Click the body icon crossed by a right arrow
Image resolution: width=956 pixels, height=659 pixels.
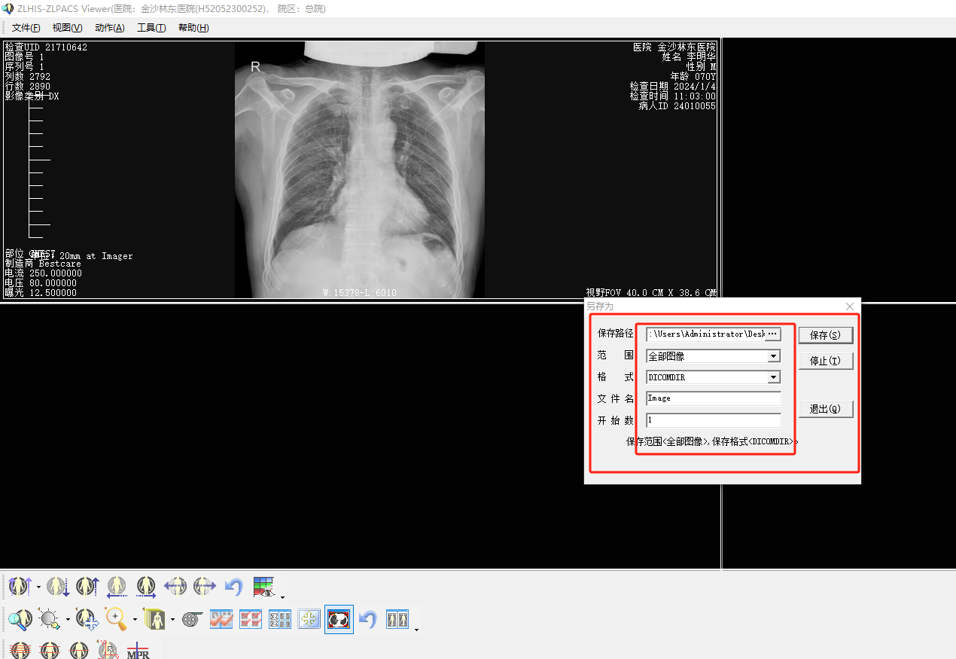(x=205, y=586)
